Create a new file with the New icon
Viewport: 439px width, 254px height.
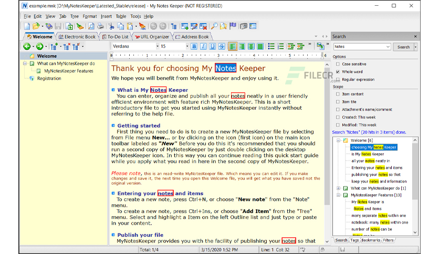[x=27, y=26]
